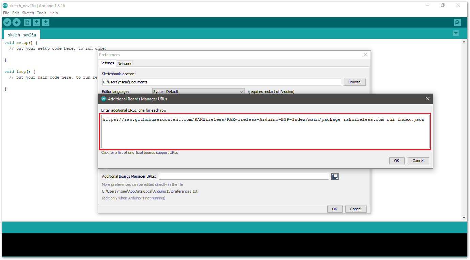Click the unofficial boards support URLs link
This screenshot has width=470, height=260.
(140, 152)
